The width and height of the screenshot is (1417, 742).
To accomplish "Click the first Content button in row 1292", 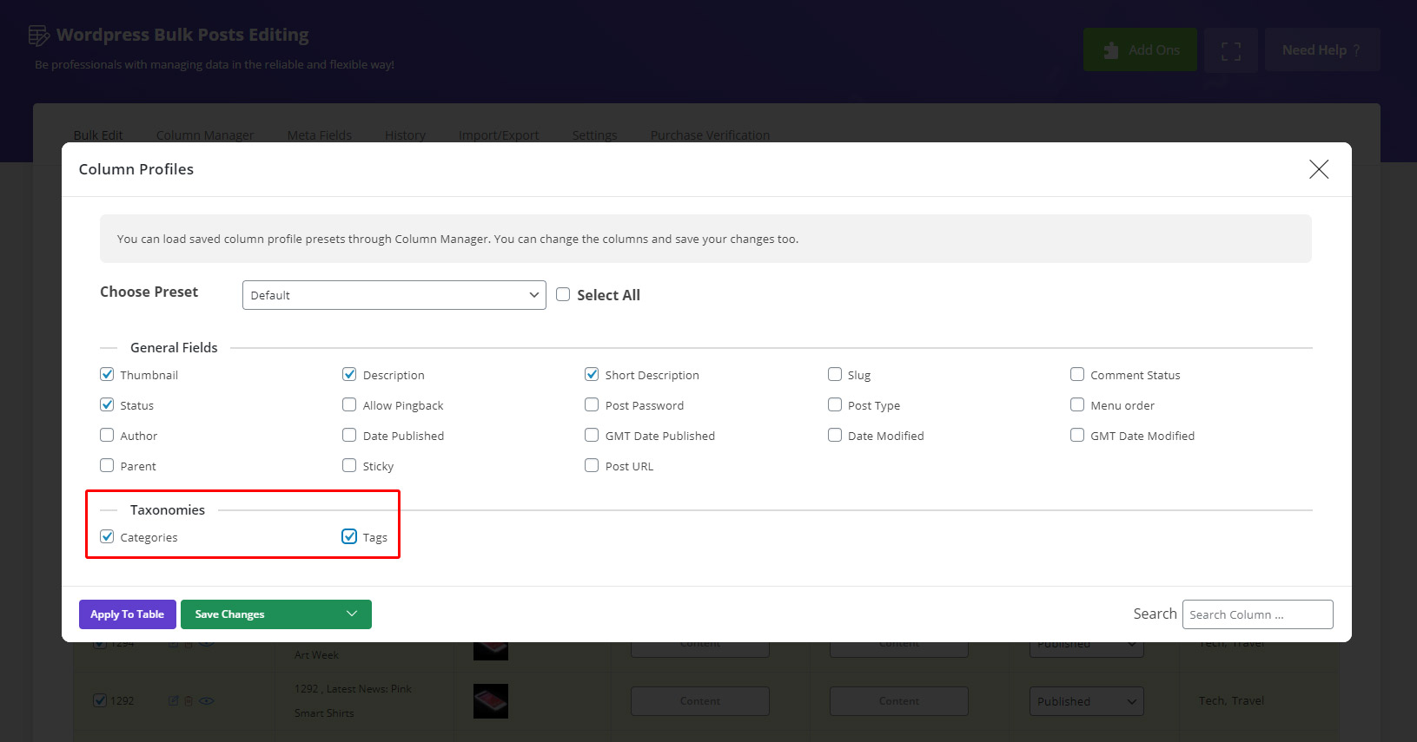I will coord(700,701).
